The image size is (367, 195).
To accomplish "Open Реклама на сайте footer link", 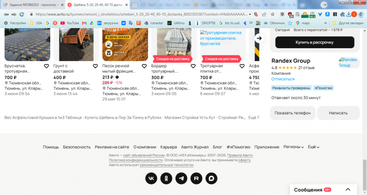I will [112, 147].
